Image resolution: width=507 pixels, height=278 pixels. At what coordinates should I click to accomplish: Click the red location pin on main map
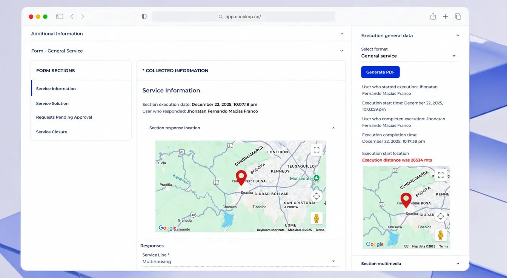click(x=241, y=178)
